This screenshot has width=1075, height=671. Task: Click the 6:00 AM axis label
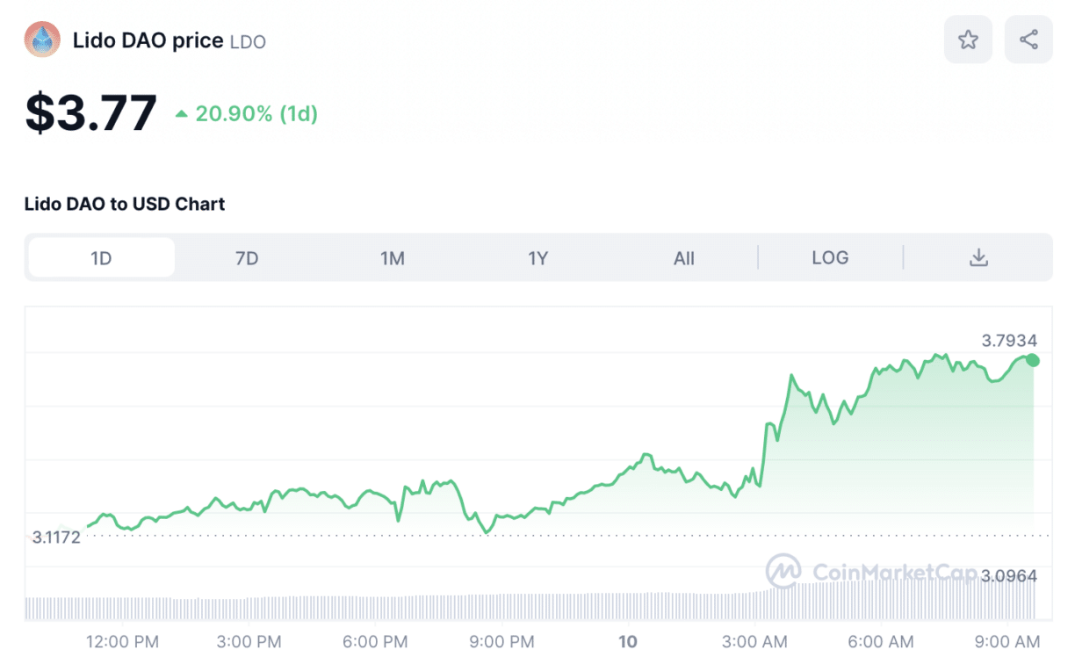881,642
